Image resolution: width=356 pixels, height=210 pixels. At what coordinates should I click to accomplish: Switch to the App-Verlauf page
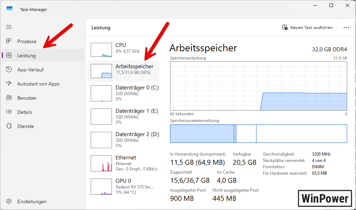[x=30, y=70]
